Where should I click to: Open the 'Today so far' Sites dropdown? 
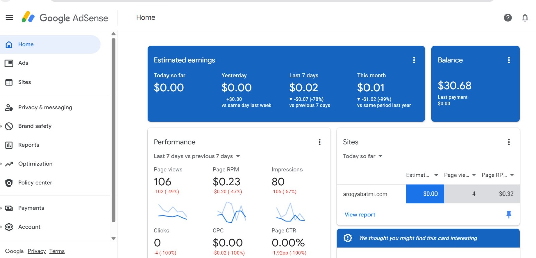tap(363, 156)
